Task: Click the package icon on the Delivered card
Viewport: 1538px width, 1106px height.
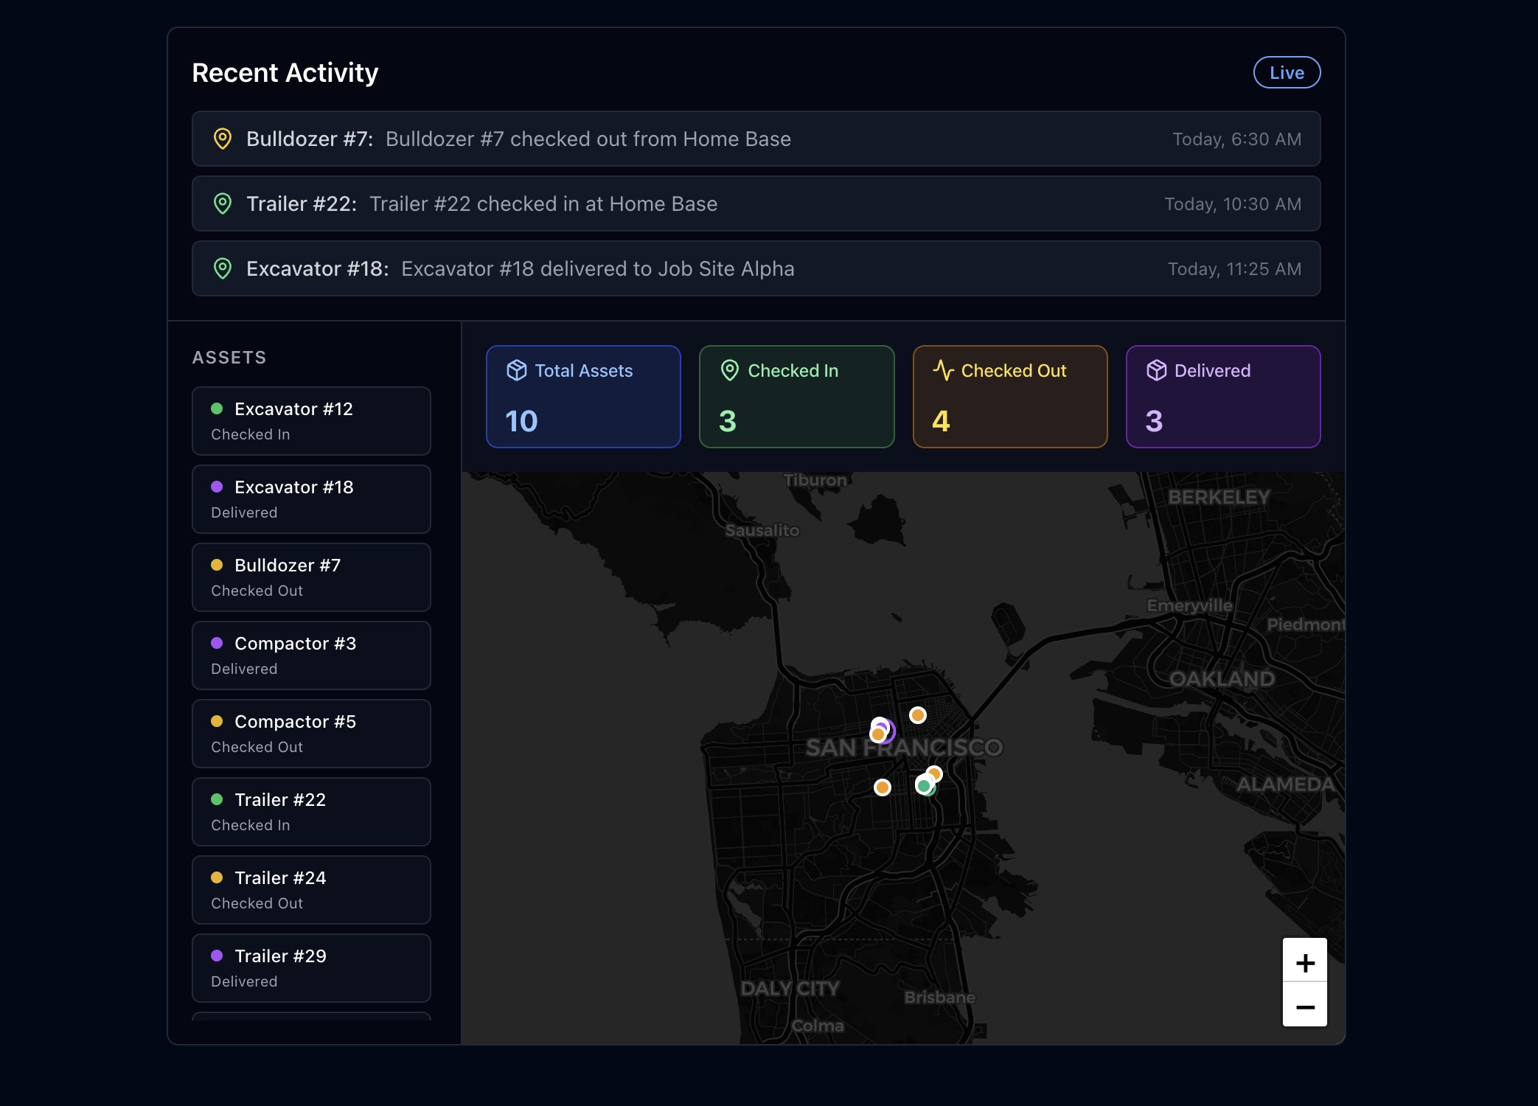Action: pos(1157,370)
